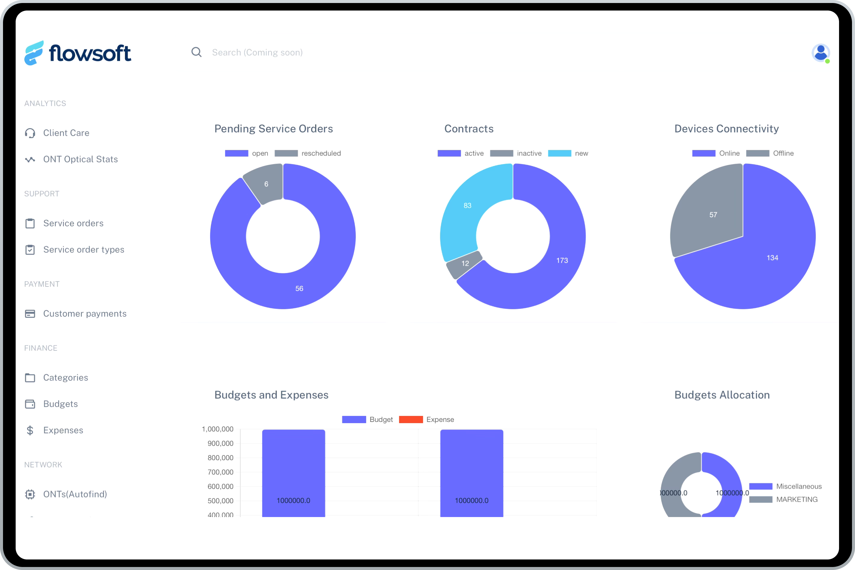Select the Service order types checklist icon
The width and height of the screenshot is (855, 570).
[30, 250]
